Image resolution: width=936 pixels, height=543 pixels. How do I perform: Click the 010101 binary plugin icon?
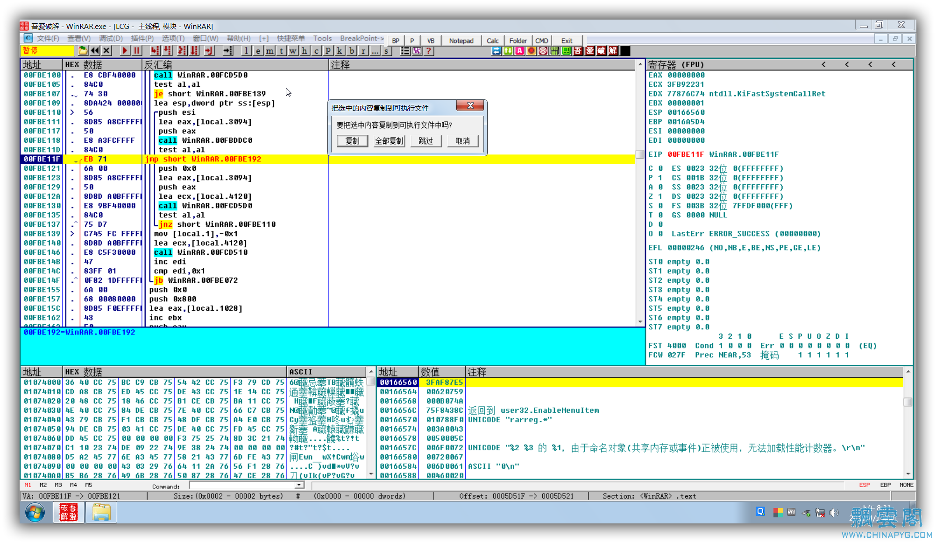tap(554, 51)
